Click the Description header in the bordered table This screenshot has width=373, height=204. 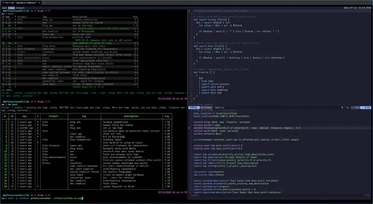[x=131, y=116]
